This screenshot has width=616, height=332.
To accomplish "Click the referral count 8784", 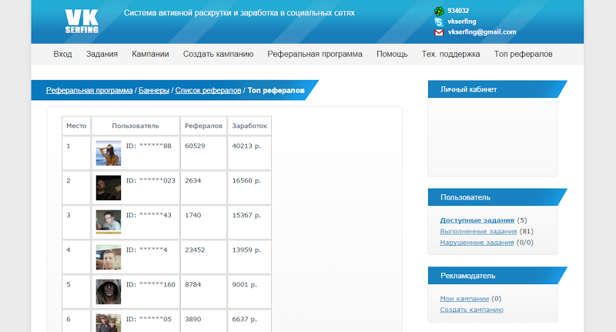I will point(193,284).
